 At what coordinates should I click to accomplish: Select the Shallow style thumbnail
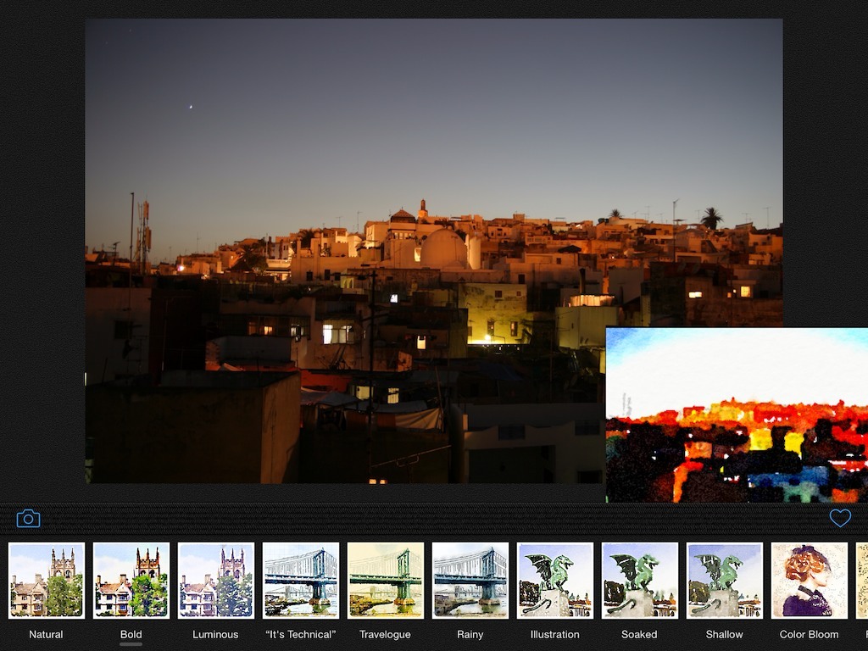(724, 580)
